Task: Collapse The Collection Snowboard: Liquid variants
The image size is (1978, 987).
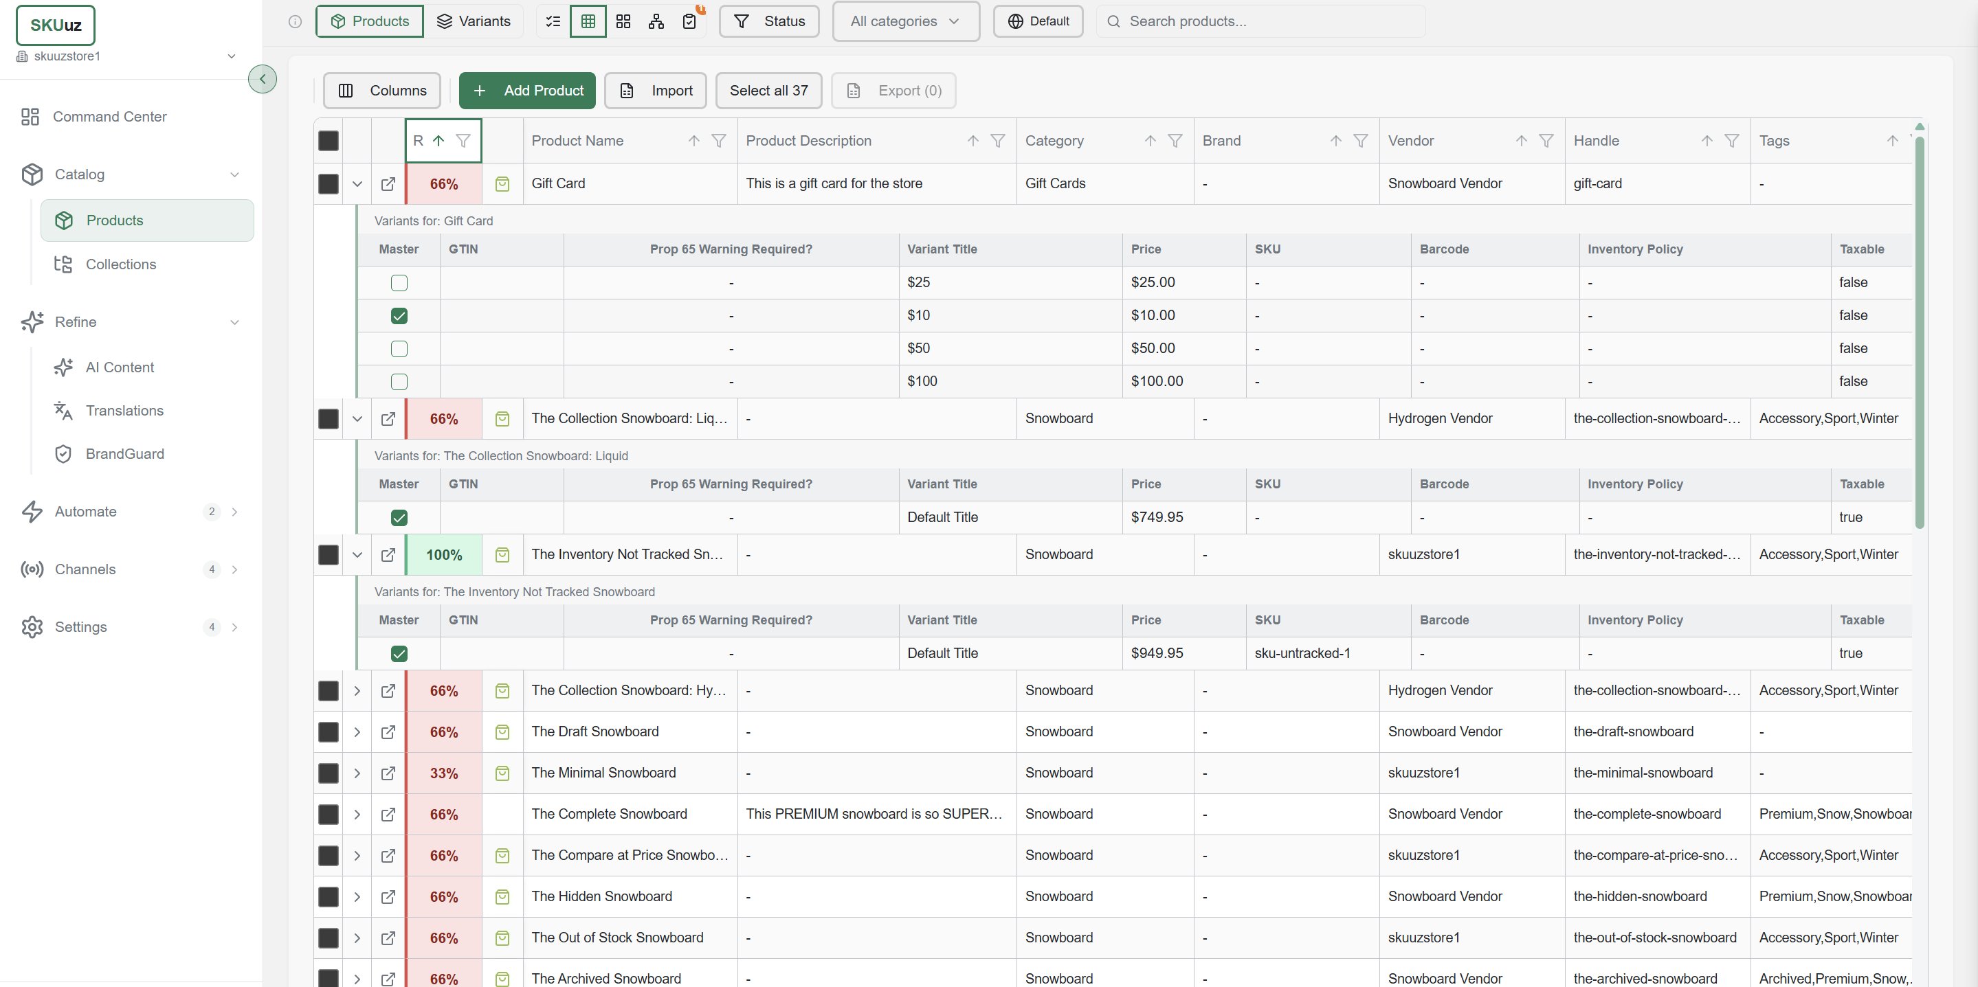Action: (x=357, y=419)
